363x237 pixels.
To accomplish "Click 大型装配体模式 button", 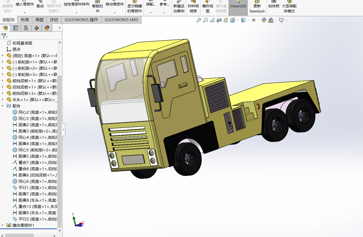I will [289, 7].
